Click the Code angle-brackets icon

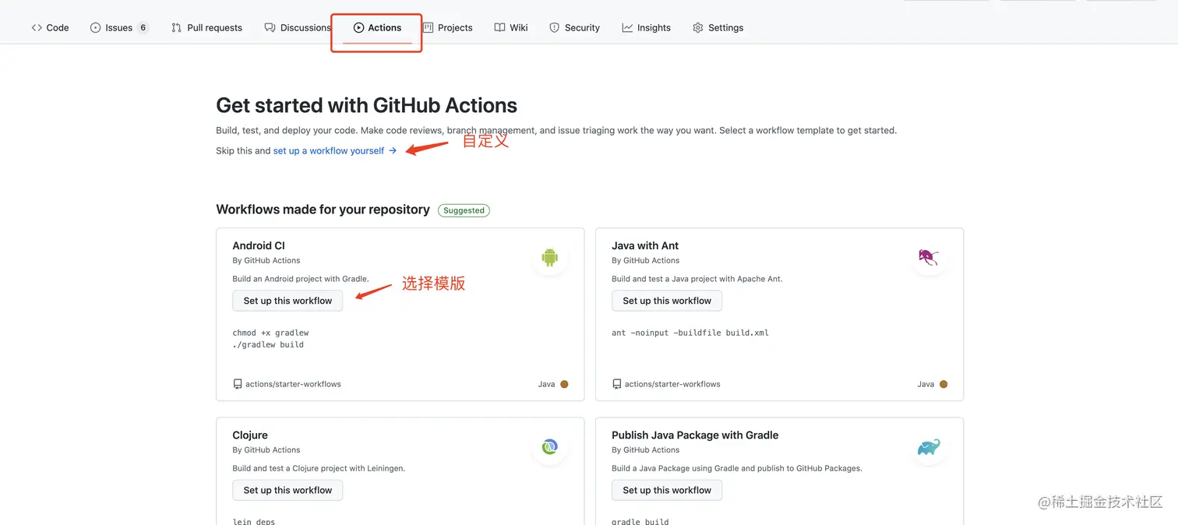(37, 27)
